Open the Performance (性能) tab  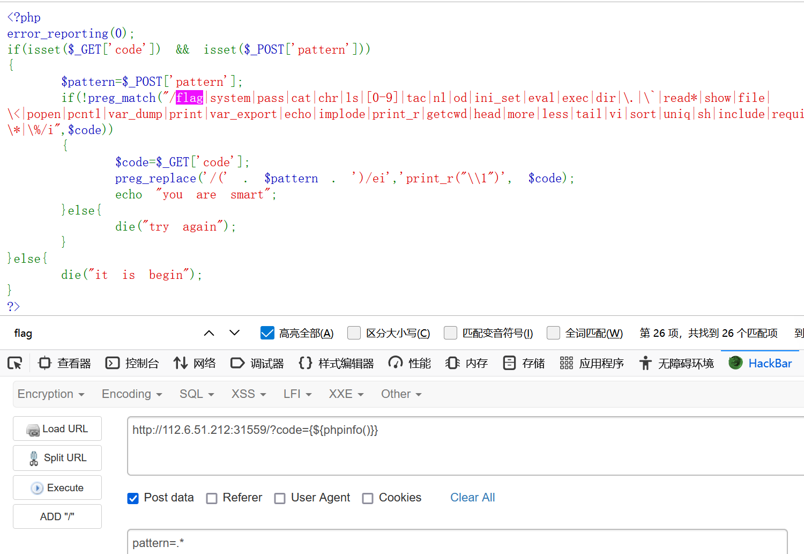click(x=410, y=363)
